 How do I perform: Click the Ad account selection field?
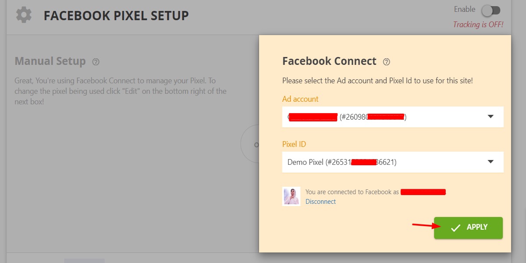pos(386,117)
